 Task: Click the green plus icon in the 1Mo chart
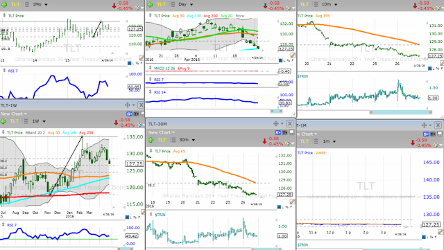coord(4,5)
